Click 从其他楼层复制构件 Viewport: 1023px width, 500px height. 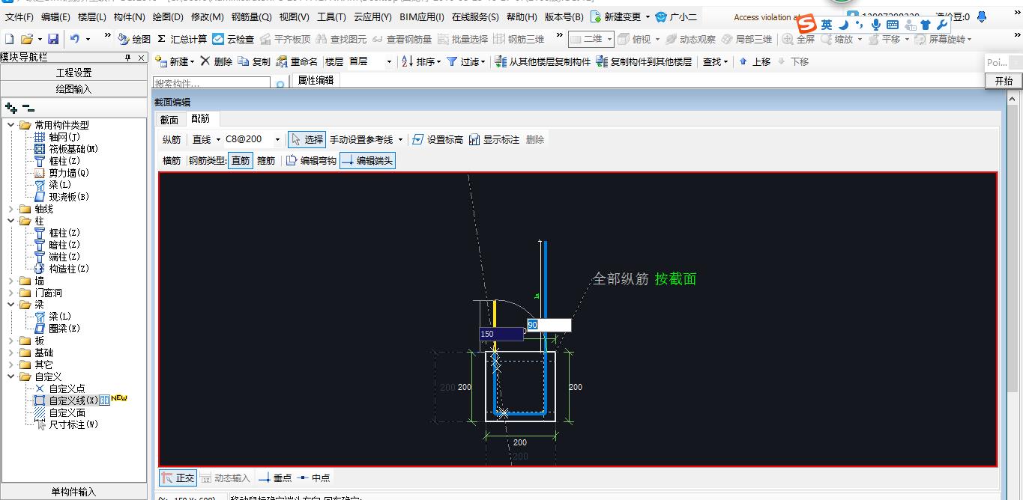click(x=543, y=61)
